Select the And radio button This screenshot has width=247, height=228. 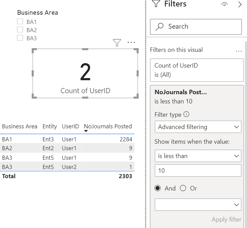pyautogui.click(x=158, y=188)
